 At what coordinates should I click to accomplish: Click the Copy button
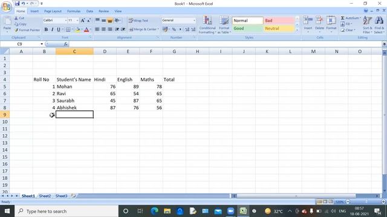(21, 24)
